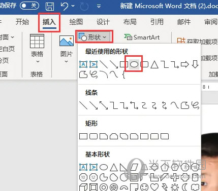Pick the rounded rectangle under 矩形
This screenshot has width=218, height=191.
click(x=94, y=136)
